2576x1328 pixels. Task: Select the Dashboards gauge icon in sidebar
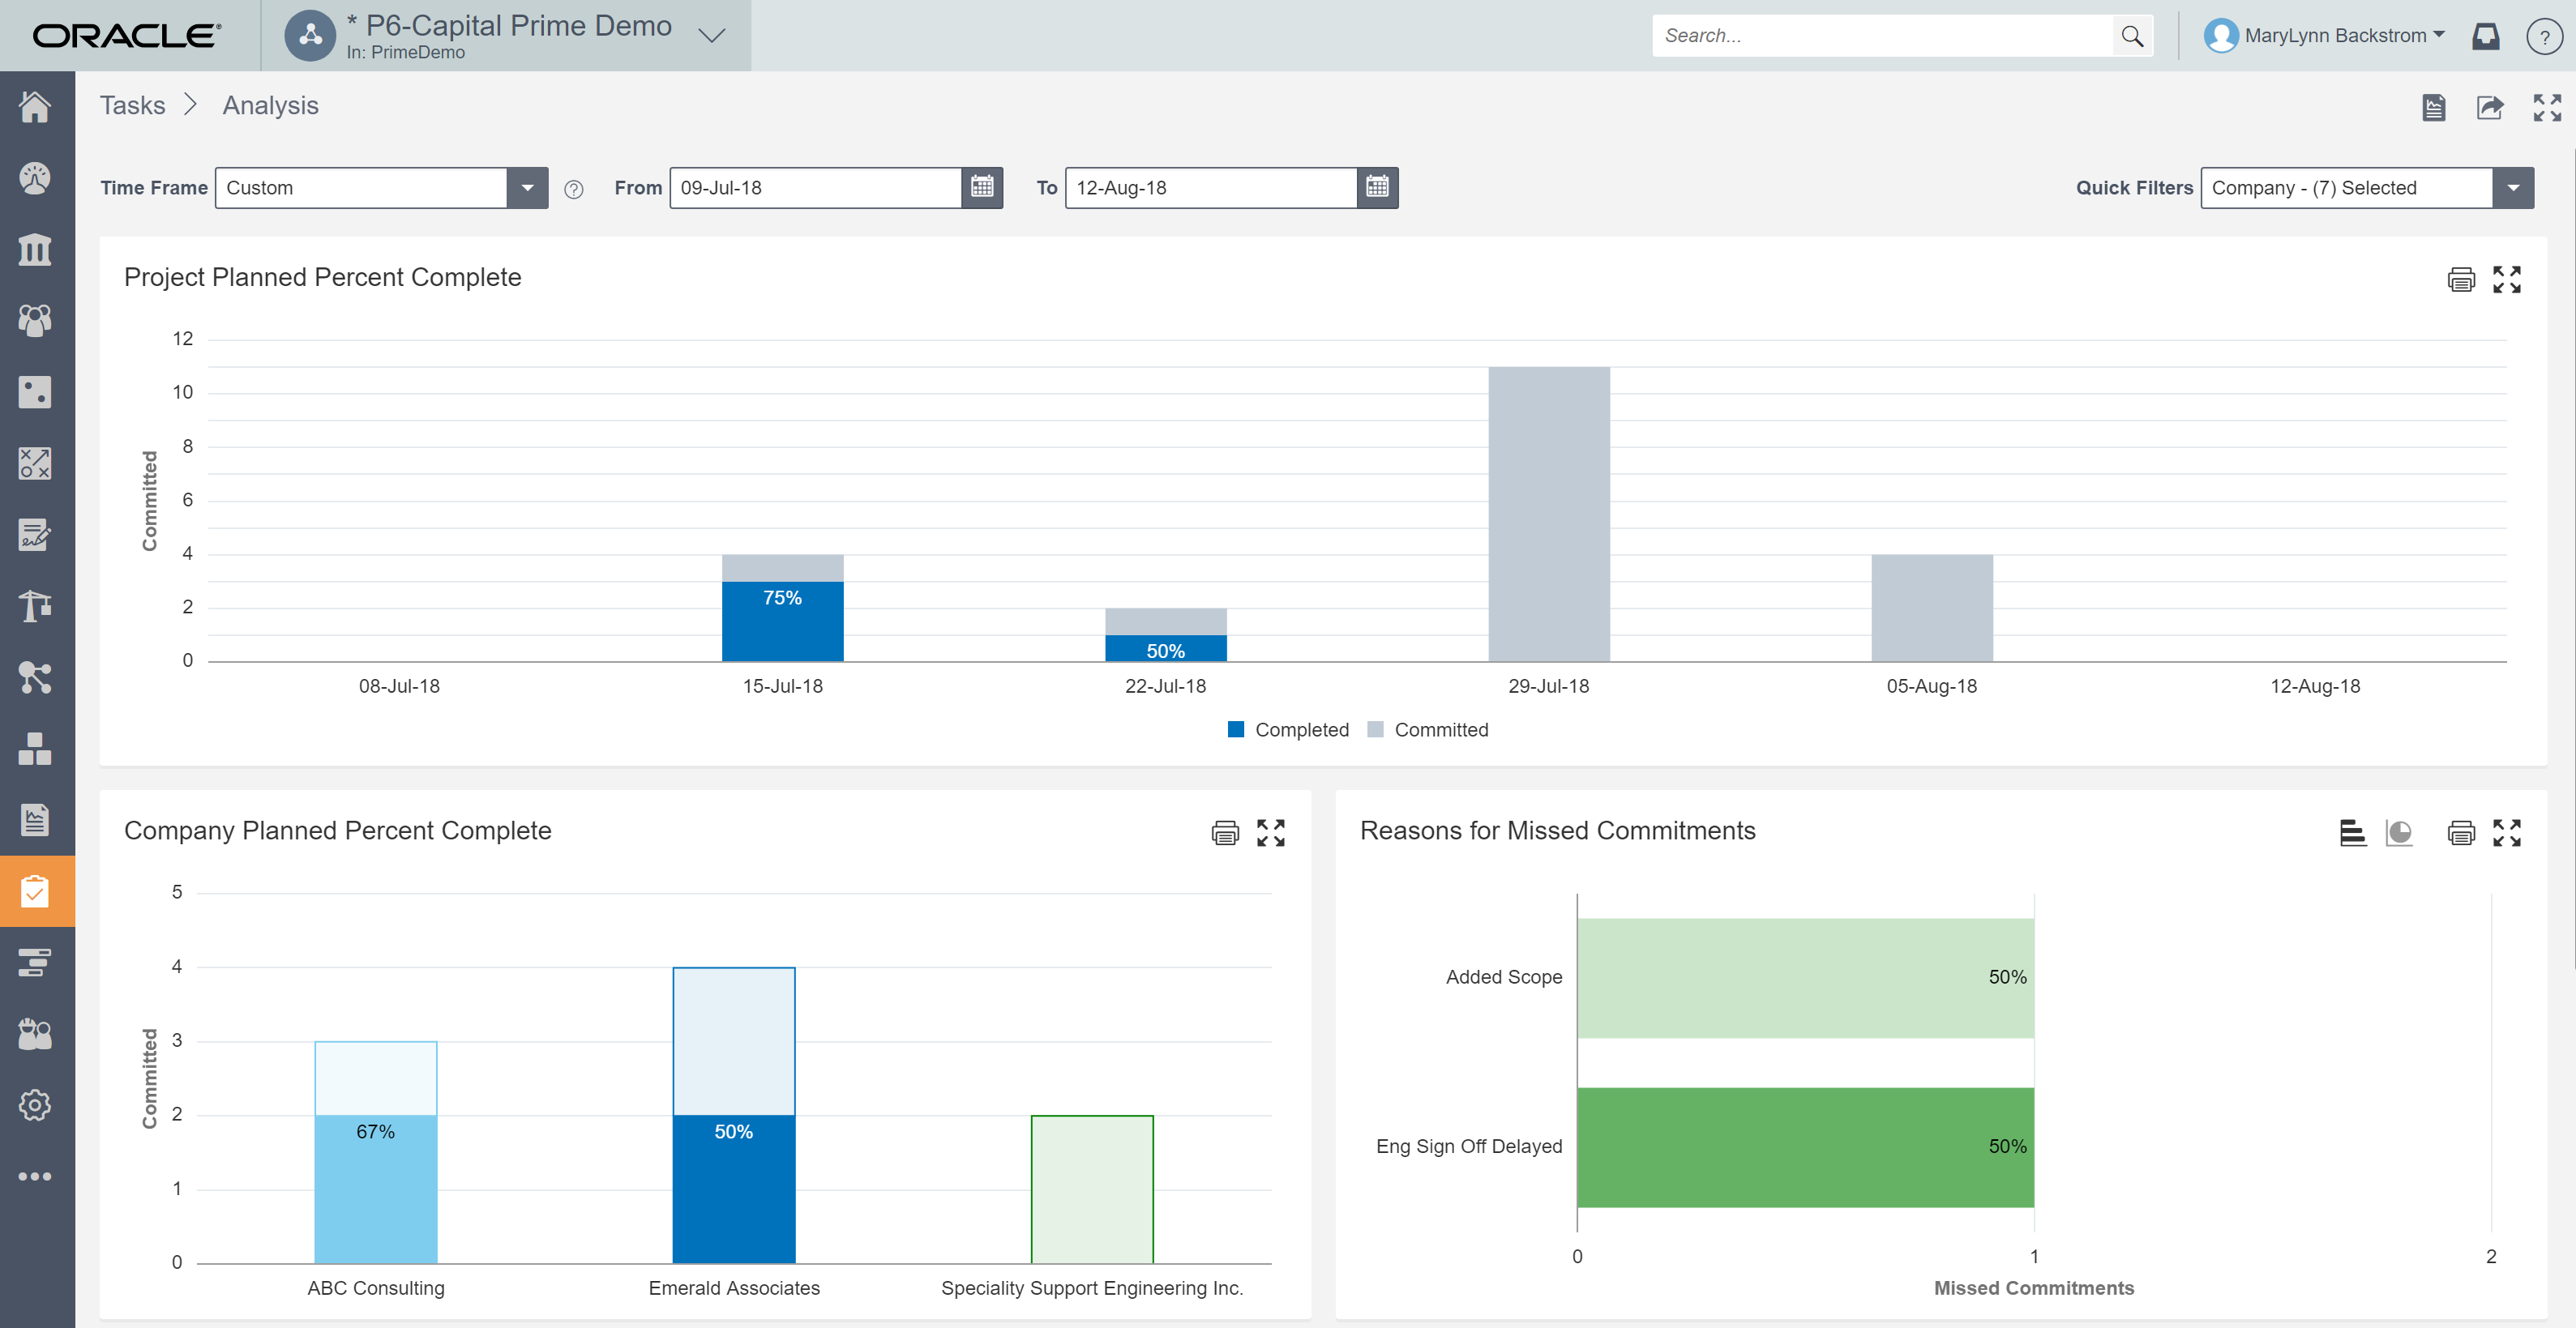pos(36,178)
